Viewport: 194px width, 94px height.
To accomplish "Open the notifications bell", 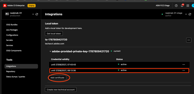I will pyautogui.click(x=182, y=6).
